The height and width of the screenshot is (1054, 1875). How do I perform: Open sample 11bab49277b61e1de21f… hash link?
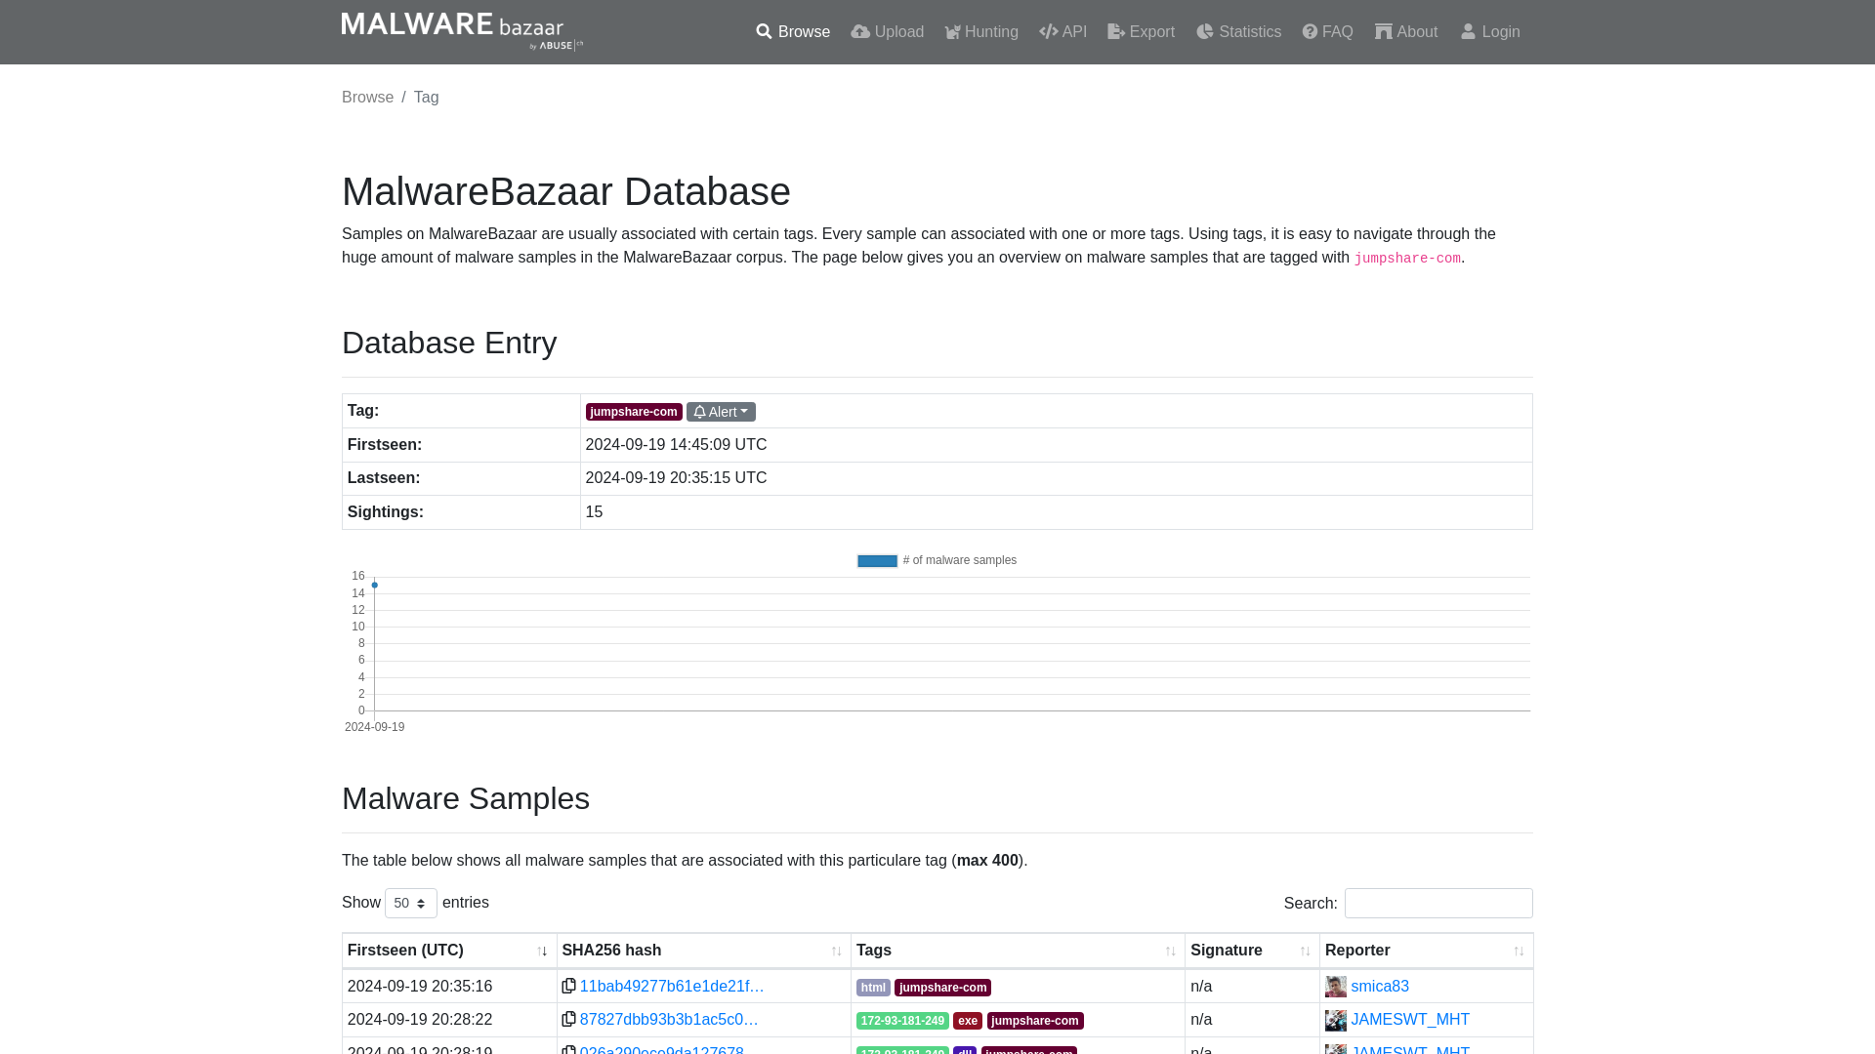(x=672, y=987)
